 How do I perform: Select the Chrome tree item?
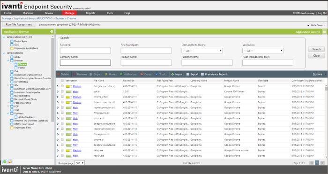coord(22,64)
